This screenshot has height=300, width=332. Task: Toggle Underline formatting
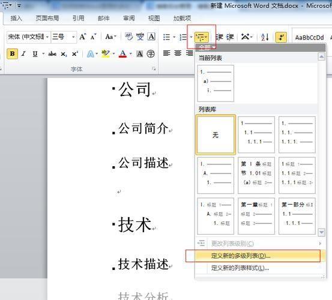coord(35,54)
